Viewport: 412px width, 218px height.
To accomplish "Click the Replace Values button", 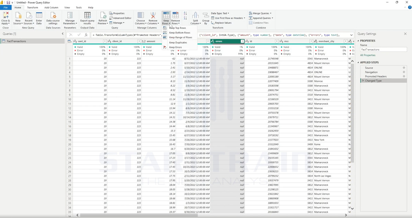I will pos(221,23).
